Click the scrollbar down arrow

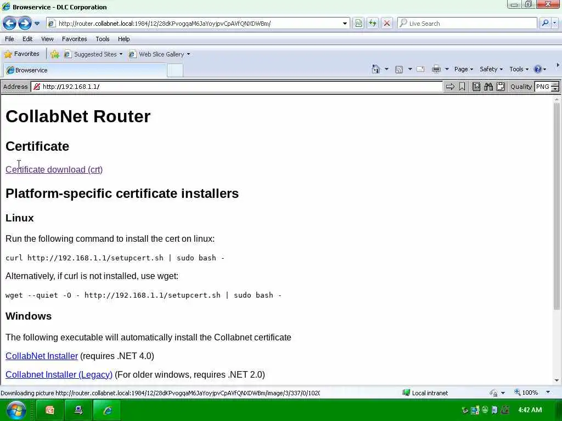557,380
